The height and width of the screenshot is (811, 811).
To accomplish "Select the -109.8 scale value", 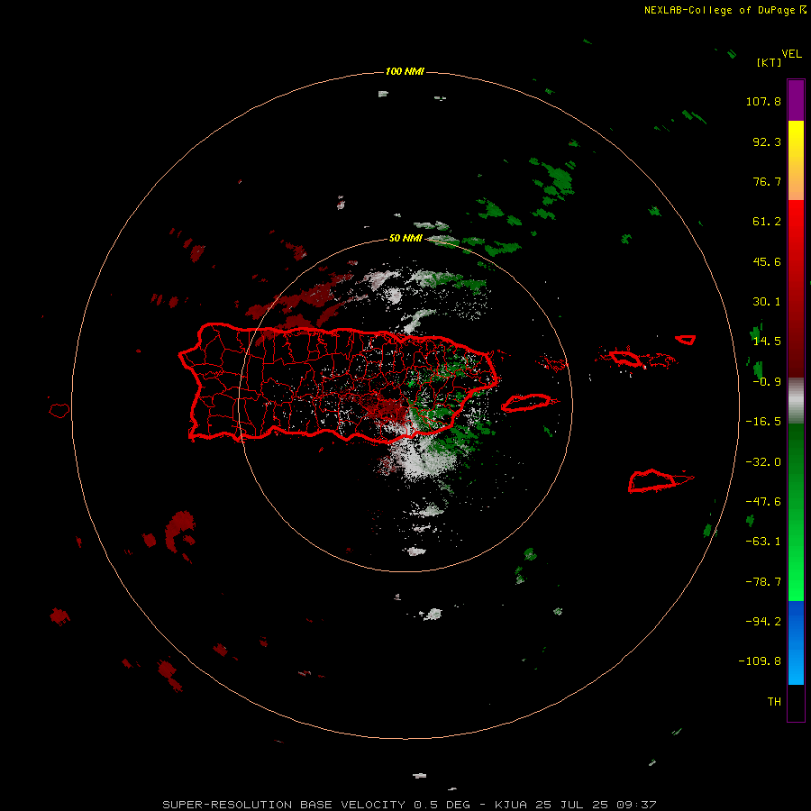I will tap(760, 661).
